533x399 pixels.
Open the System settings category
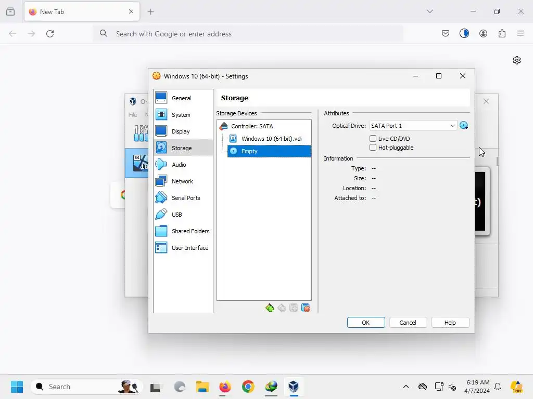tap(183, 115)
